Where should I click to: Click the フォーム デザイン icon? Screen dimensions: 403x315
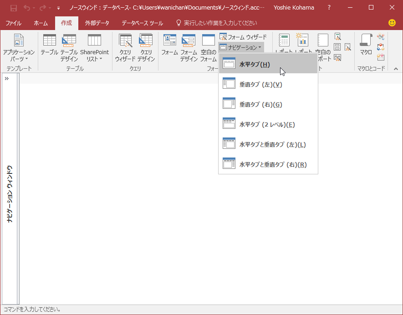[189, 48]
